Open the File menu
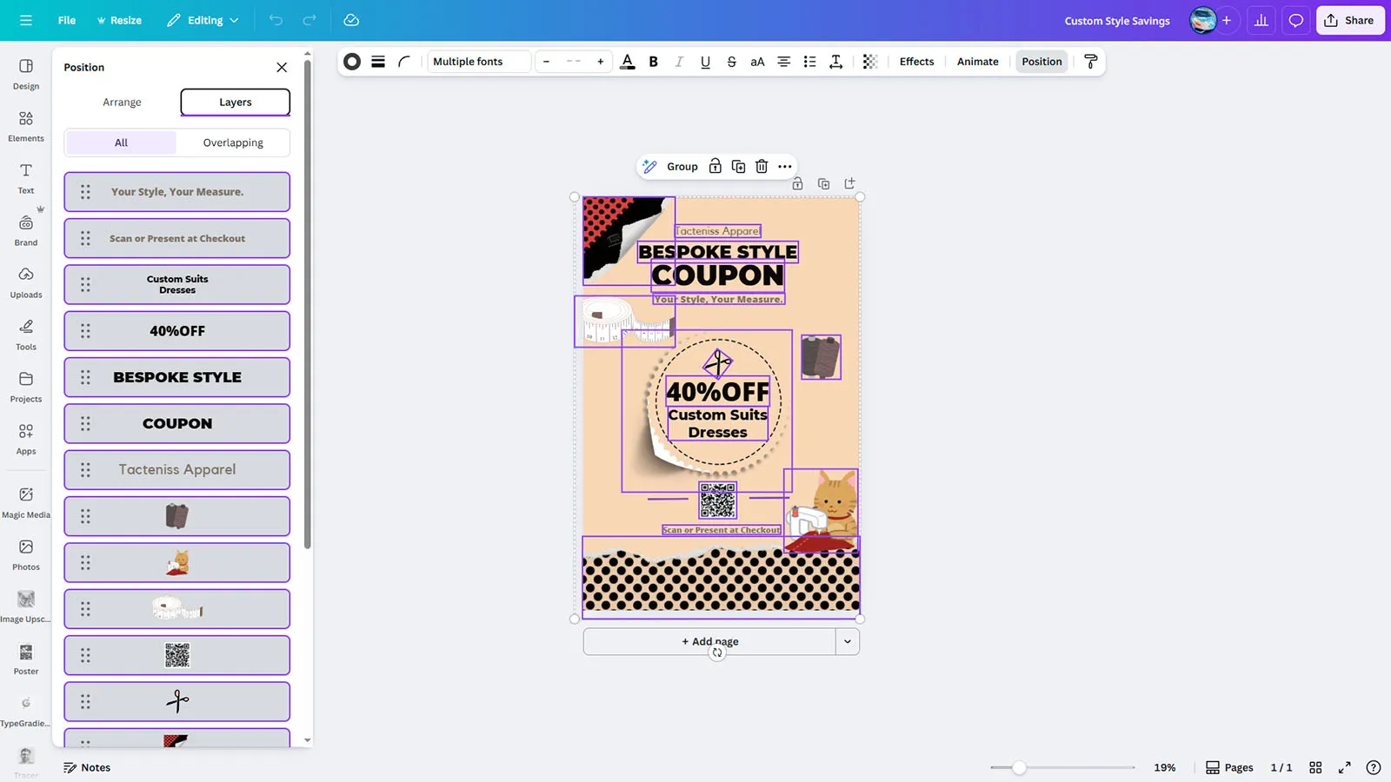This screenshot has height=782, width=1391. 67,21
